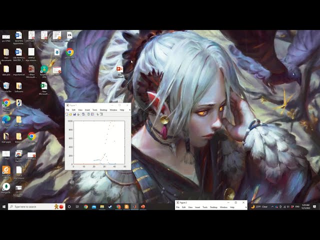
Task: Select the data plot folder on desktop
Action: click(x=6, y=70)
